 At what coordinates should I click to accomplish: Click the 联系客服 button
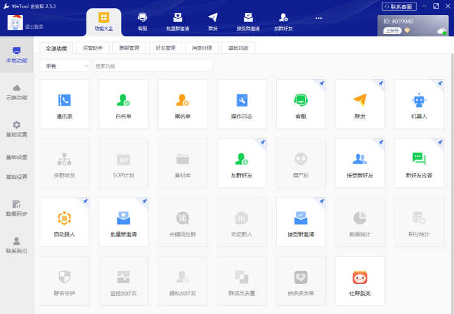pos(399,6)
